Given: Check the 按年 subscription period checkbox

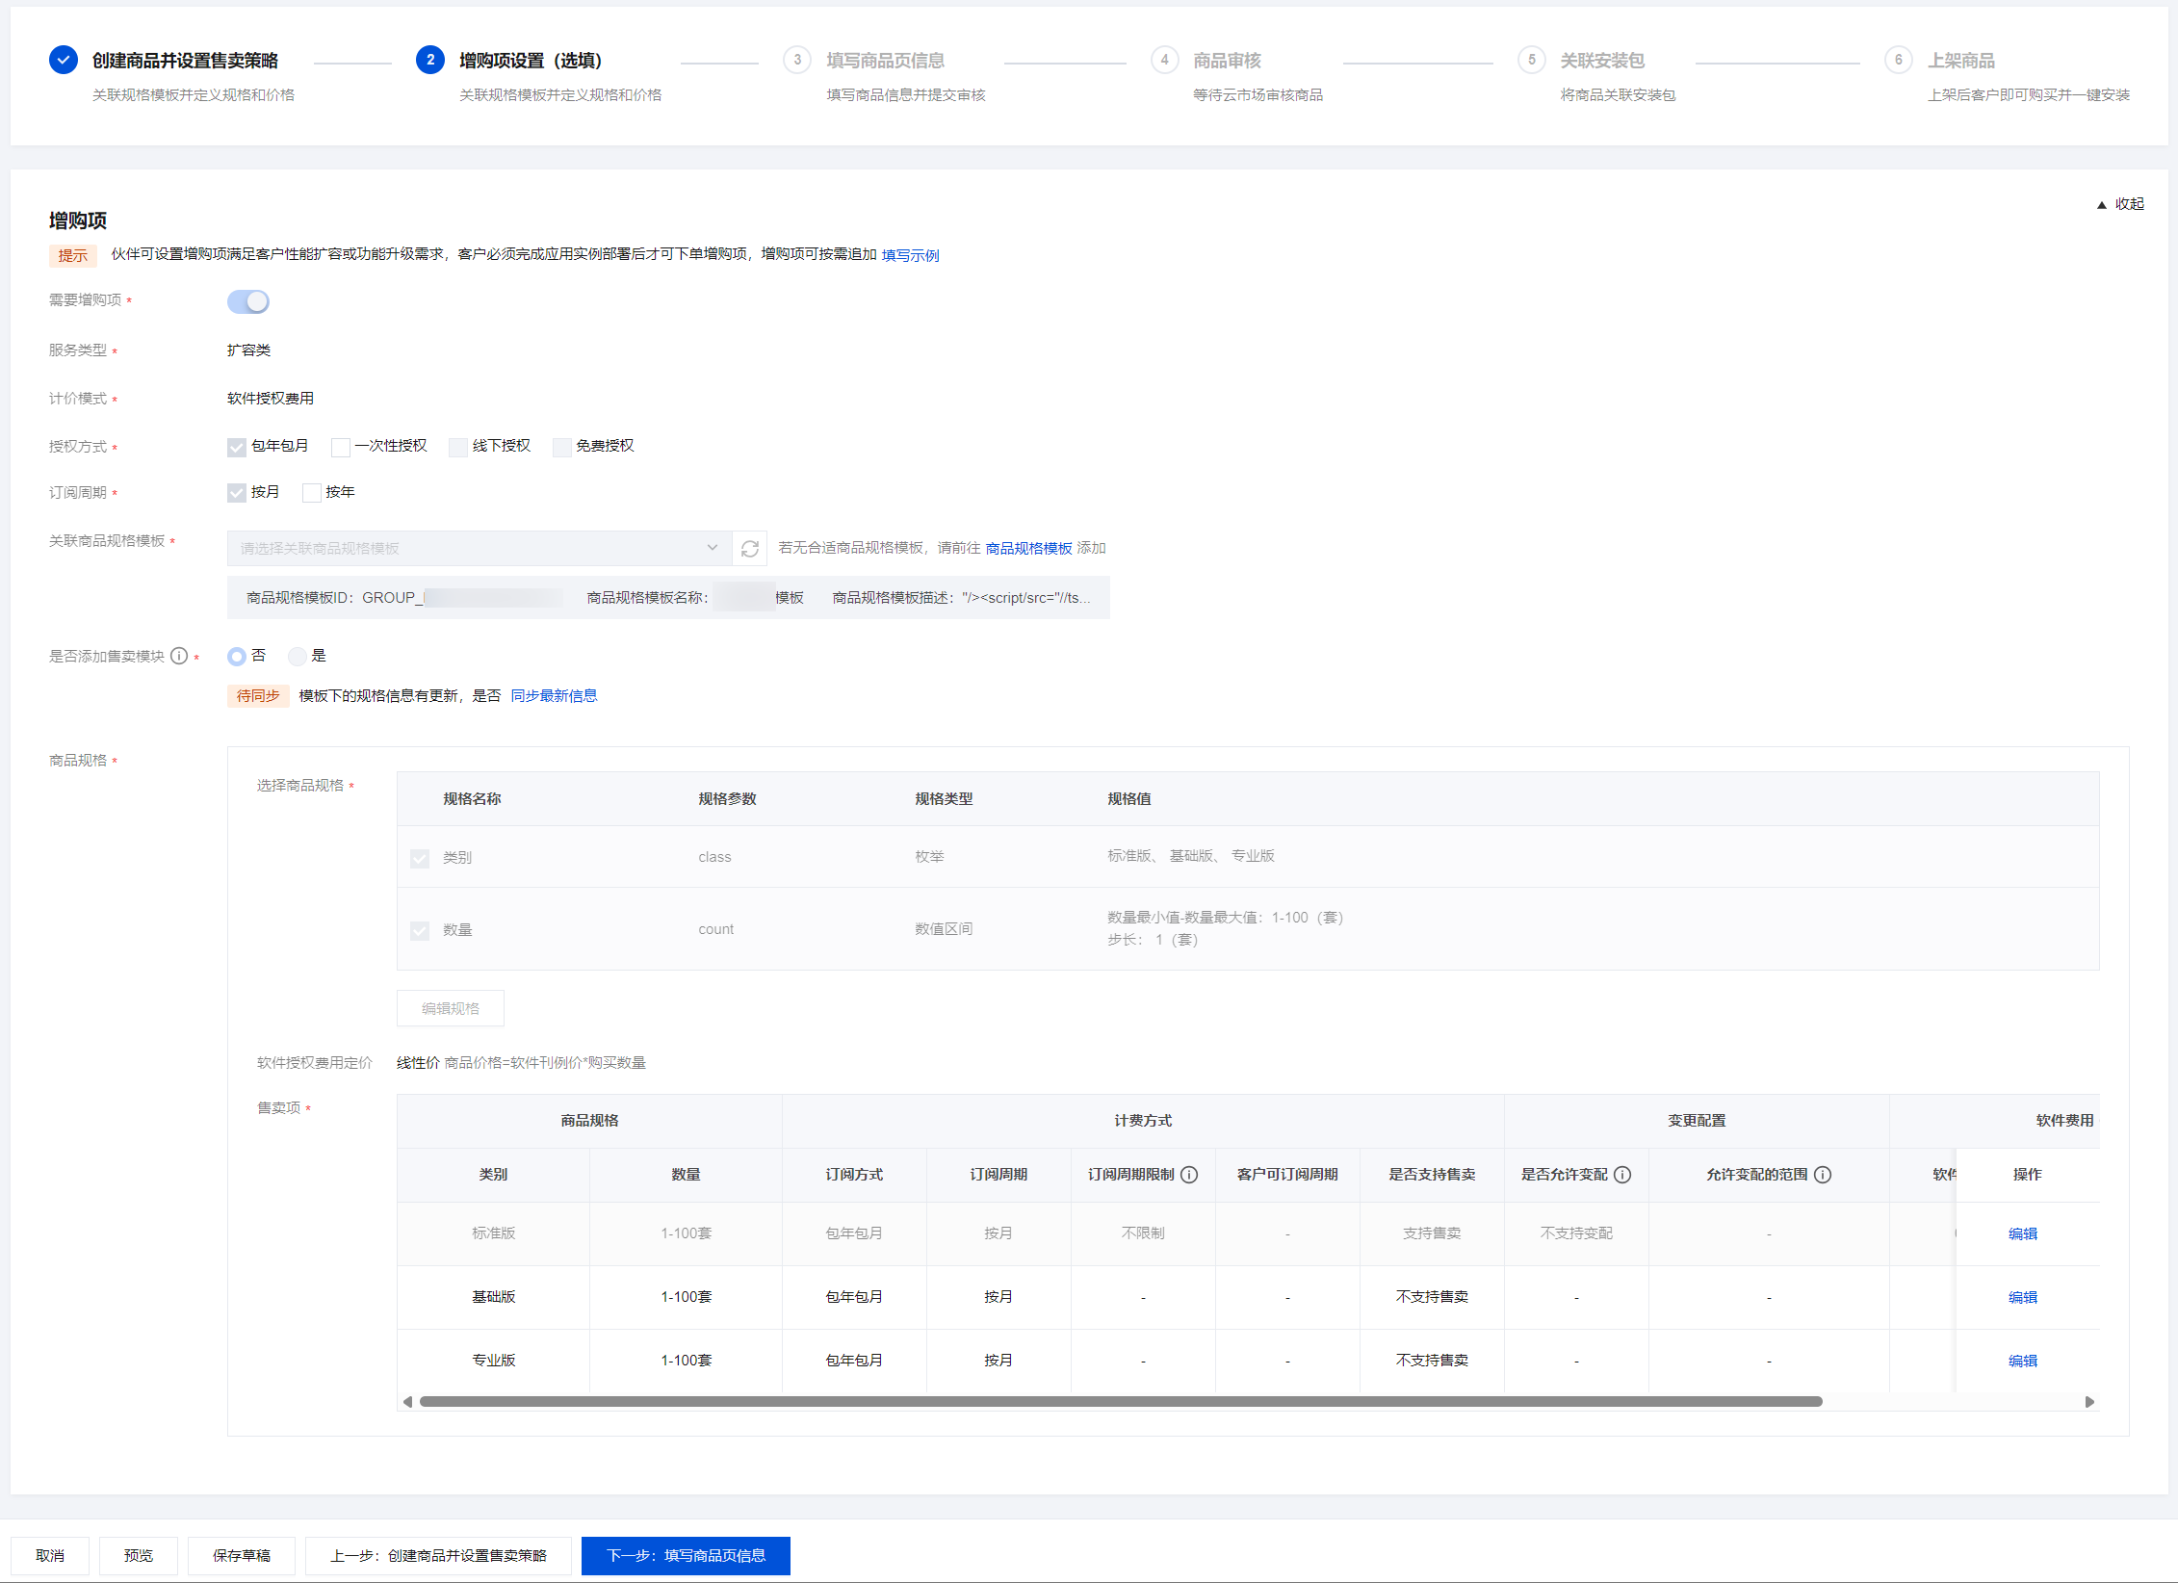Looking at the screenshot, I should (311, 493).
